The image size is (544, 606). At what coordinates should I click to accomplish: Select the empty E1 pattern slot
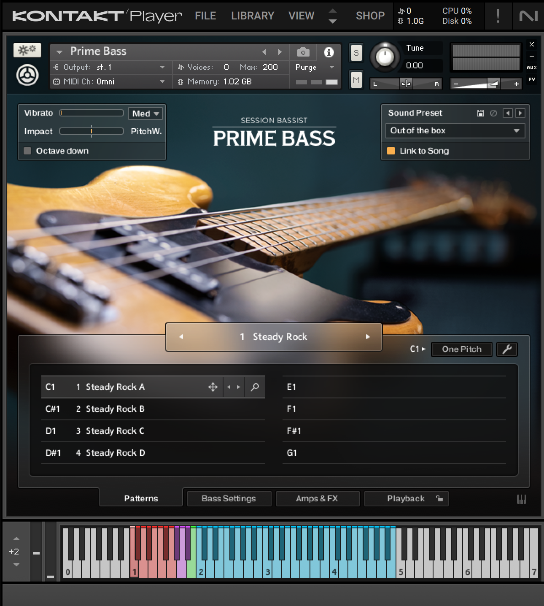(x=394, y=387)
